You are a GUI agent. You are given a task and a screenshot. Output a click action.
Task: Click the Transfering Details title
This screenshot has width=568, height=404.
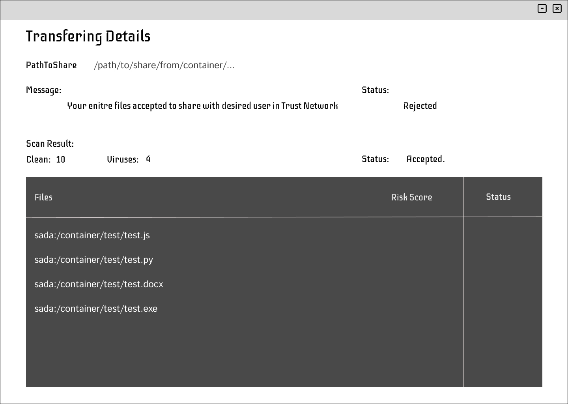pos(88,36)
